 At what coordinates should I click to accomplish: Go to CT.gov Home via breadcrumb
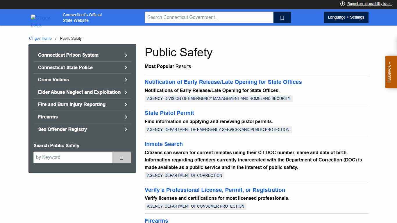click(40, 38)
